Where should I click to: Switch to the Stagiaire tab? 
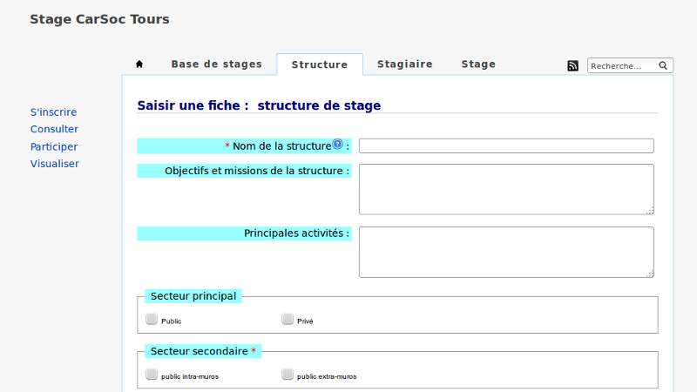(404, 64)
